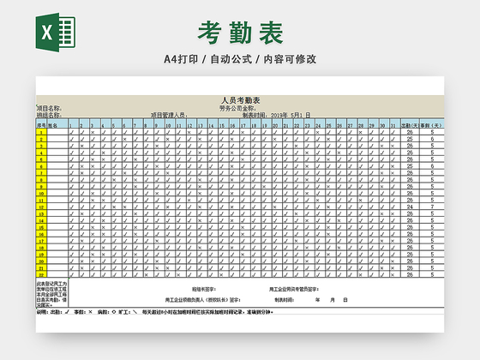Click the legend row starting 说明: 出勤

coord(155,312)
